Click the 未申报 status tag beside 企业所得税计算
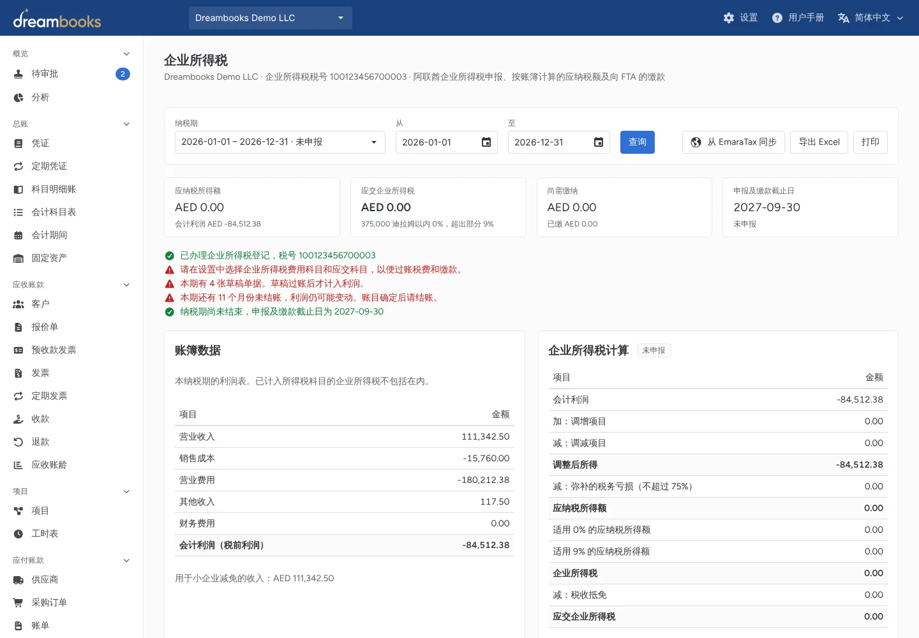The height and width of the screenshot is (638, 919). pos(654,350)
